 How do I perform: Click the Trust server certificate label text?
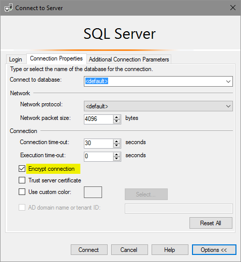click(55, 180)
